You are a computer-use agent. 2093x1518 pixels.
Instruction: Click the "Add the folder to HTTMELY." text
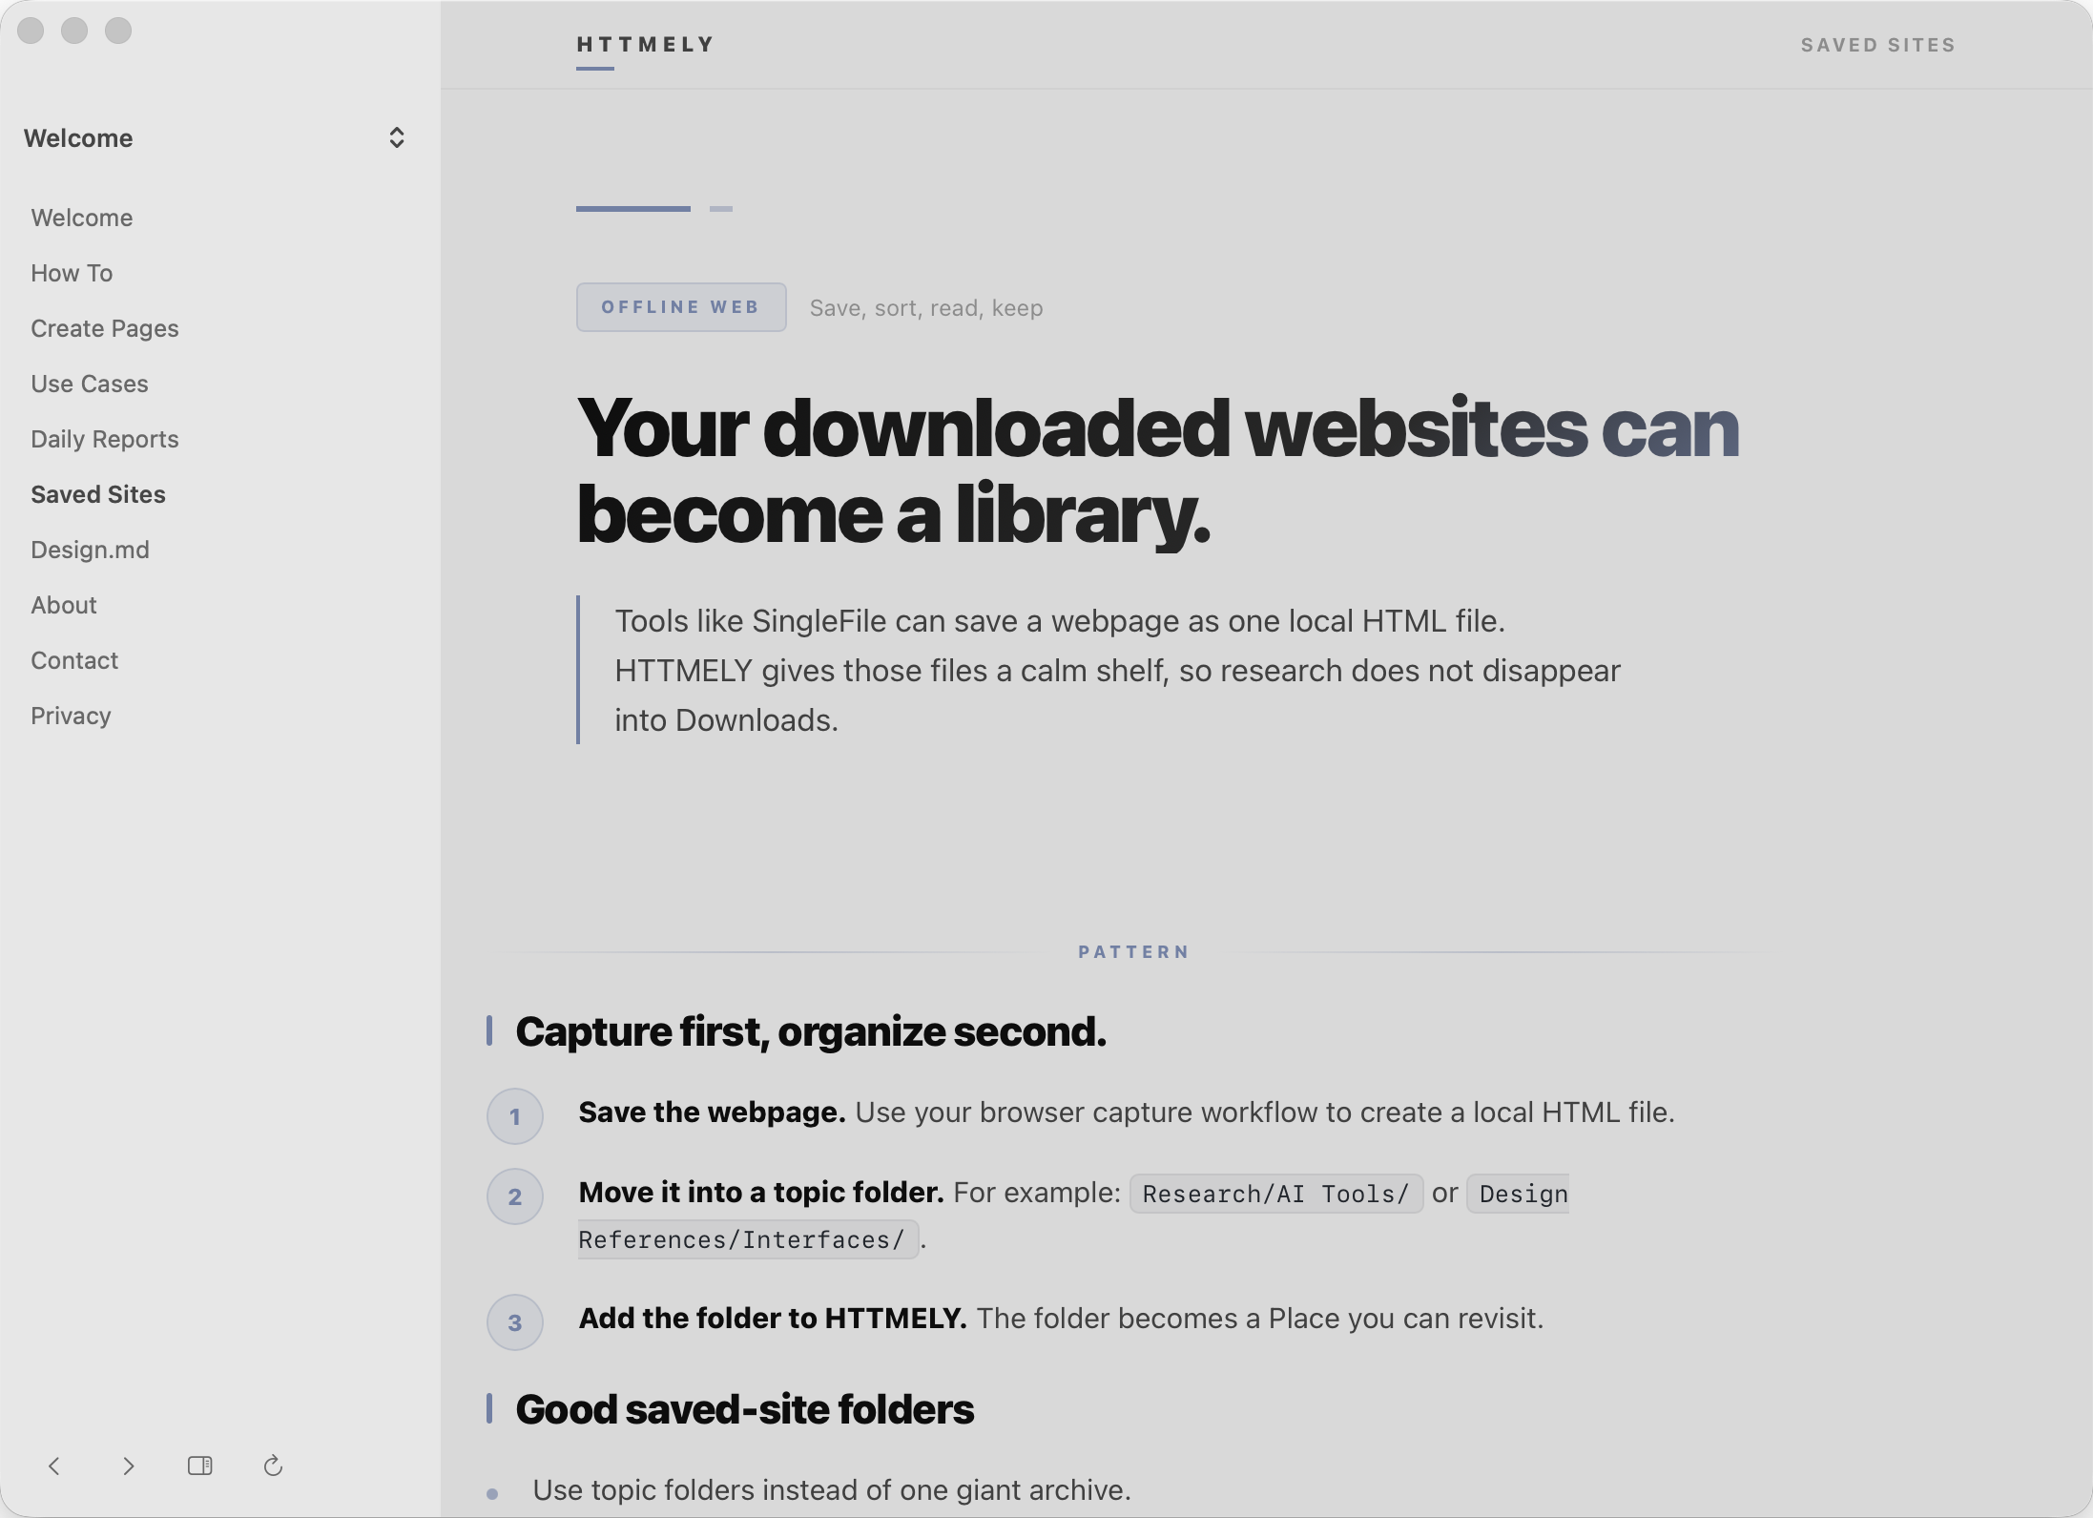click(773, 1319)
